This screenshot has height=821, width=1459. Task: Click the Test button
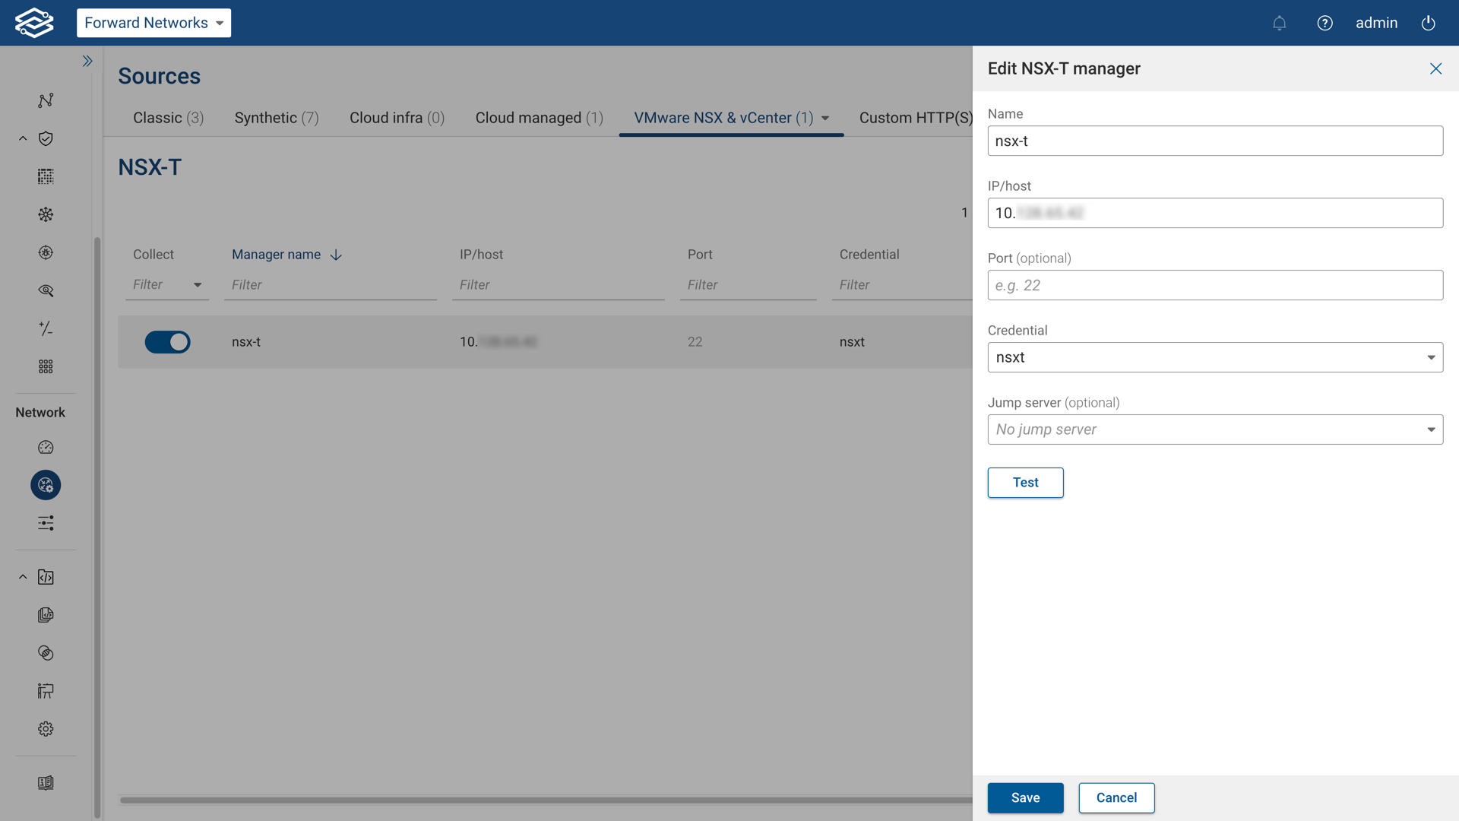pyautogui.click(x=1025, y=483)
